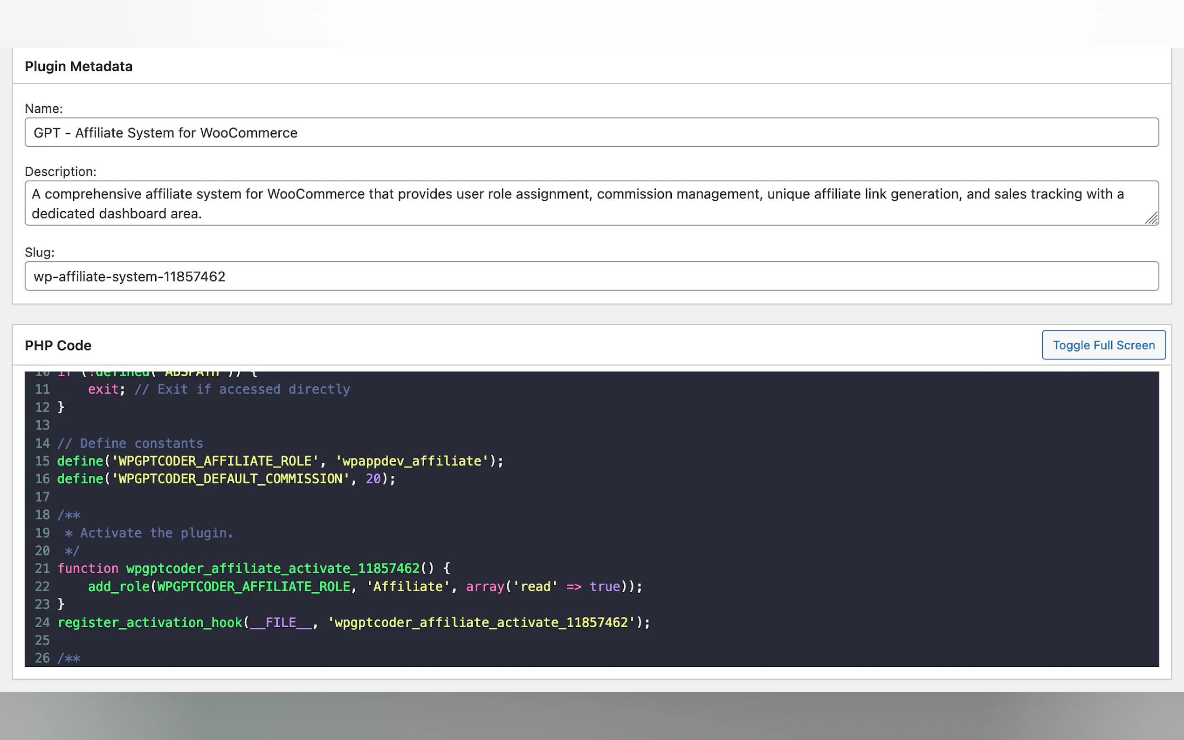Focus the Slug input field
The height and width of the screenshot is (740, 1184).
pos(591,276)
